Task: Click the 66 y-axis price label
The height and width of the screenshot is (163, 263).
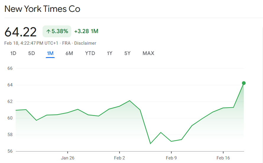Action: (10, 68)
